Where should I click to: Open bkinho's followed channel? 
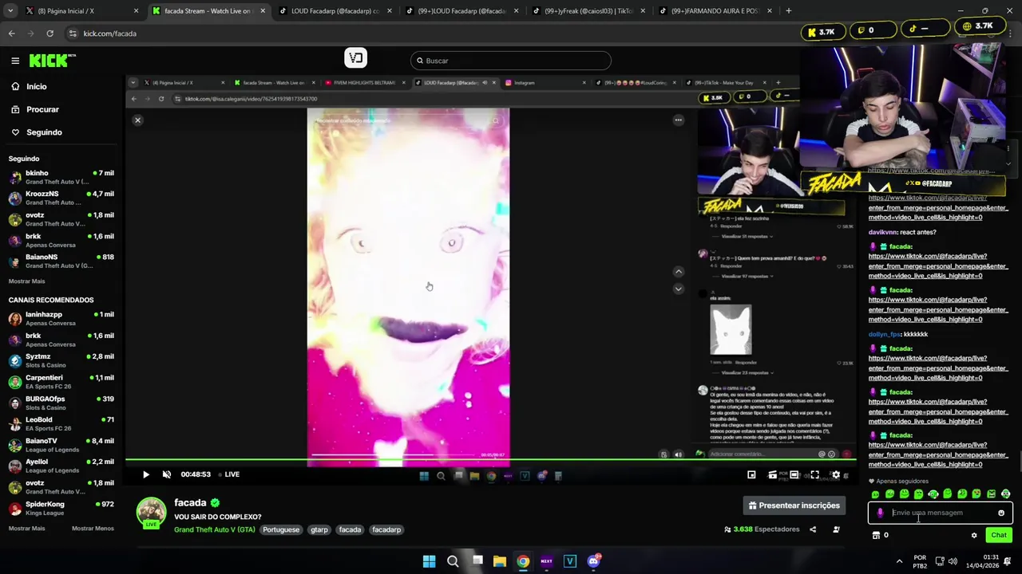(61, 177)
